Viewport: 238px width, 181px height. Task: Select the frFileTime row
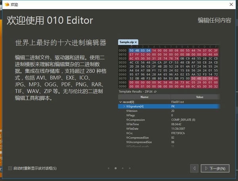pos(169,124)
